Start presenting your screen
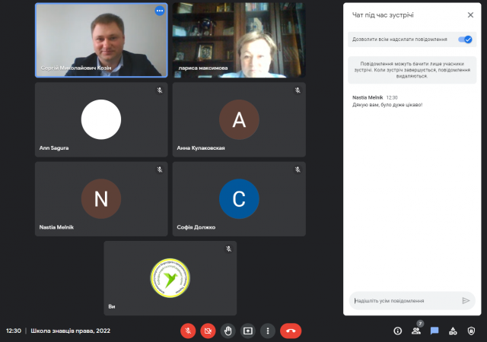The height and width of the screenshot is (342, 487). 248,331
